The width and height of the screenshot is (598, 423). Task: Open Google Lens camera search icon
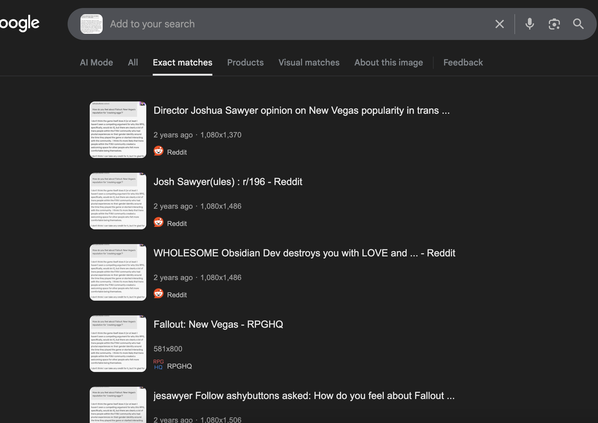[554, 24]
